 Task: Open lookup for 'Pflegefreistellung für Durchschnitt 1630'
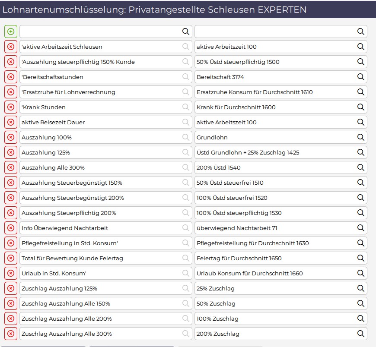click(360, 243)
